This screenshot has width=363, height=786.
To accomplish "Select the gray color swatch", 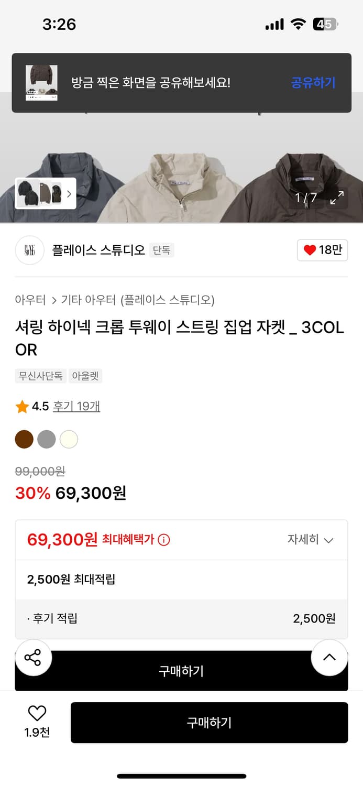I will (46, 440).
